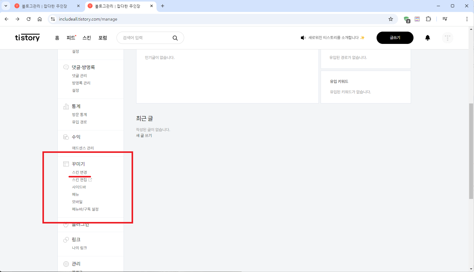Open the browser extensions puzzle icon
This screenshot has height=272, width=474.
point(429,19)
